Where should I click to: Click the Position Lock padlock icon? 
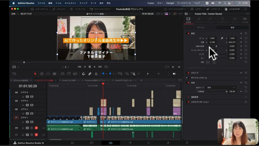(x=96, y=74)
